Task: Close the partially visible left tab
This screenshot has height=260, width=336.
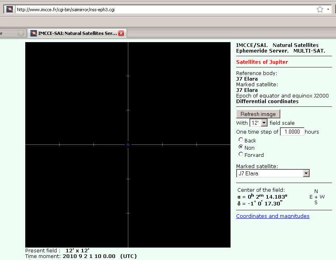Action: click(20, 33)
